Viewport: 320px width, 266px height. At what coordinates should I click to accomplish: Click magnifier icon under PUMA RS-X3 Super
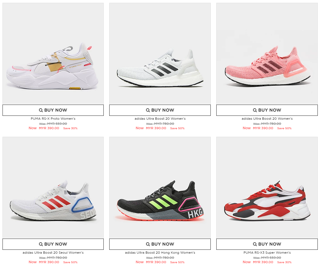(255, 244)
